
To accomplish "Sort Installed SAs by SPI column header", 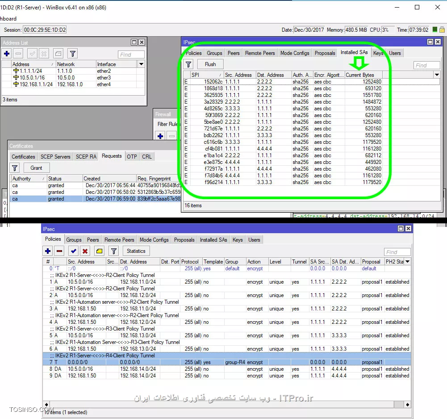I will [207, 75].
